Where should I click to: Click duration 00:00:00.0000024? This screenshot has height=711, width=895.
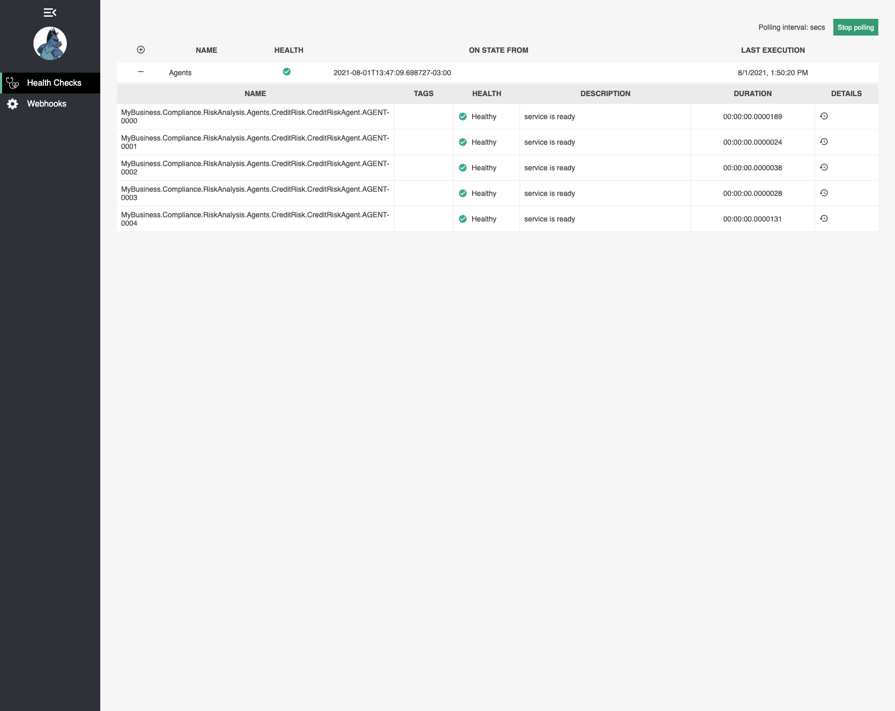coord(752,142)
